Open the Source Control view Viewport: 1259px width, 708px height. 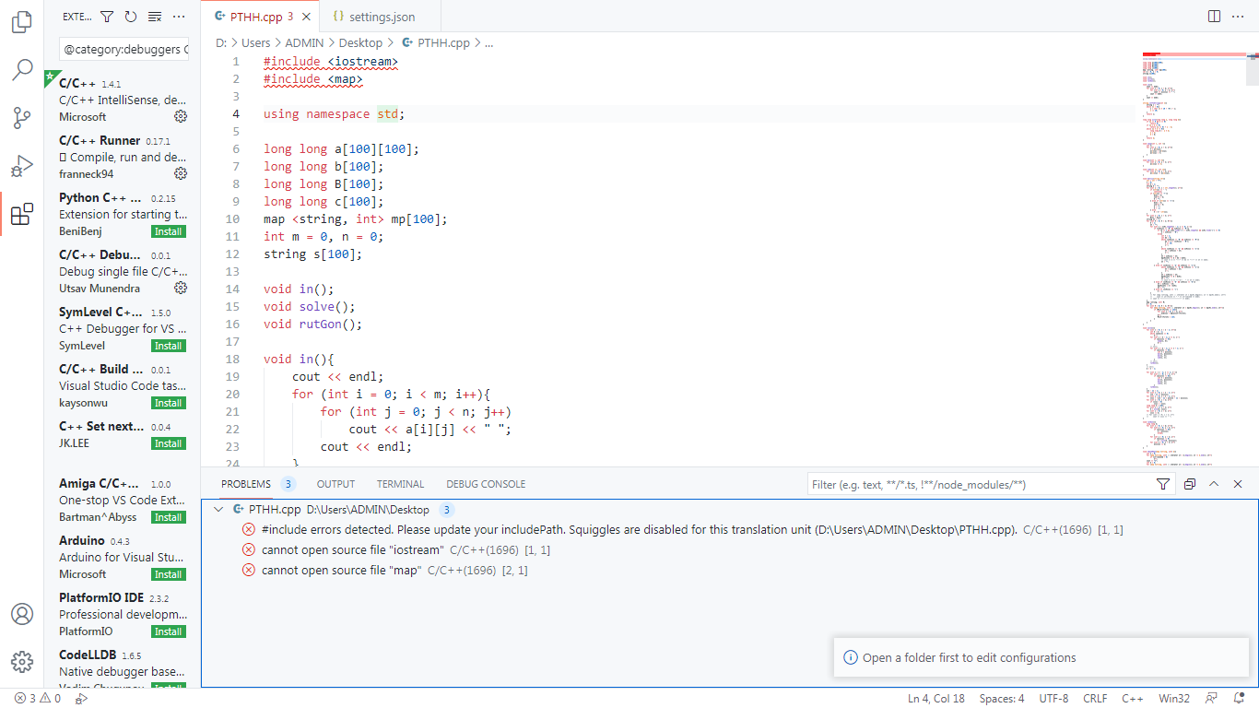(x=22, y=118)
